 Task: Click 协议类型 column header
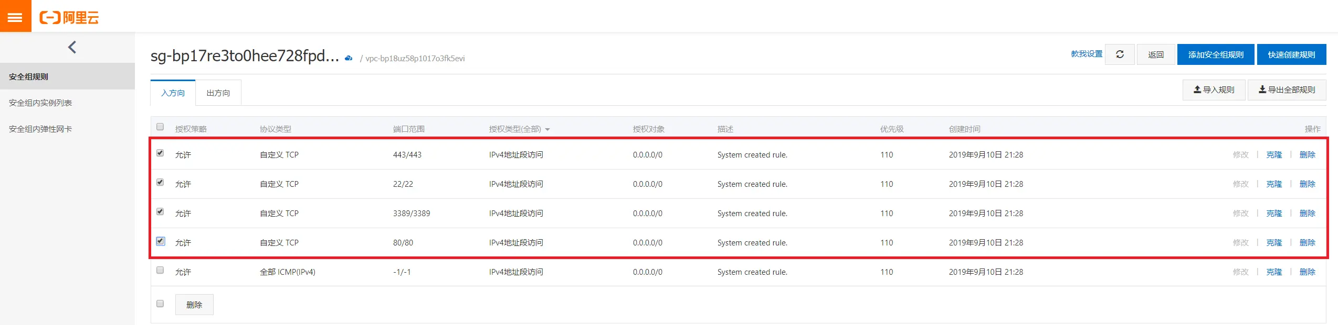click(276, 129)
